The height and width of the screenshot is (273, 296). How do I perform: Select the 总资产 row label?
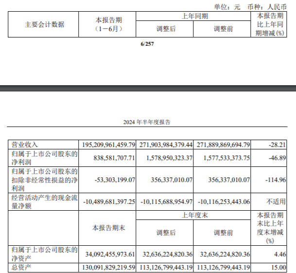(21, 268)
